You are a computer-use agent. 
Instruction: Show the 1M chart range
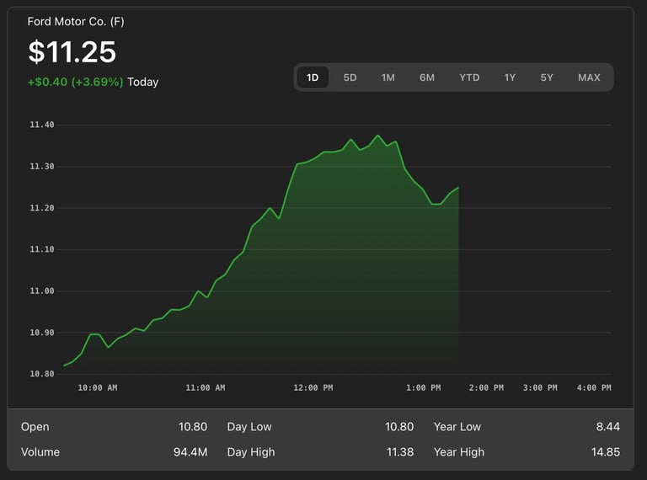tap(388, 77)
